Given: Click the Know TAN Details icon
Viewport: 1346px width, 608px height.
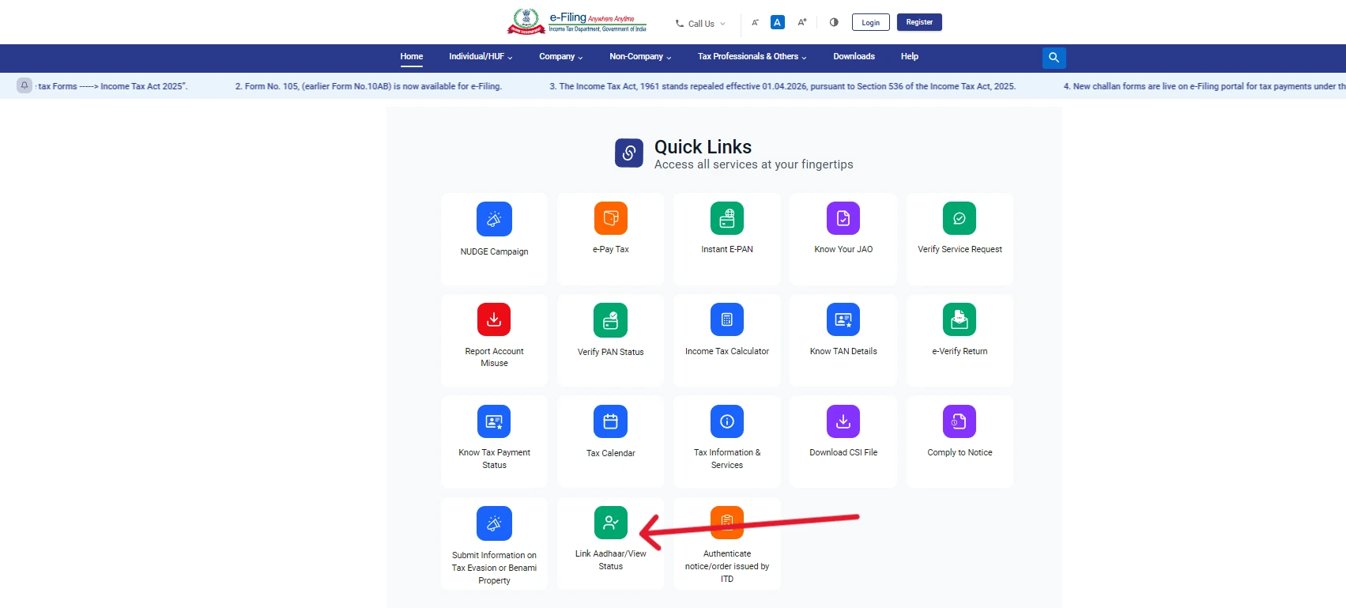Looking at the screenshot, I should 843,319.
